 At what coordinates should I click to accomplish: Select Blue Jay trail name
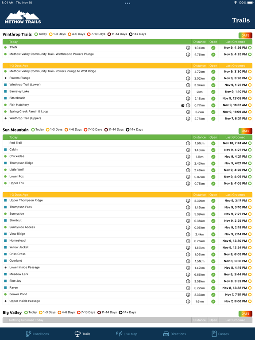[x=15, y=281]
